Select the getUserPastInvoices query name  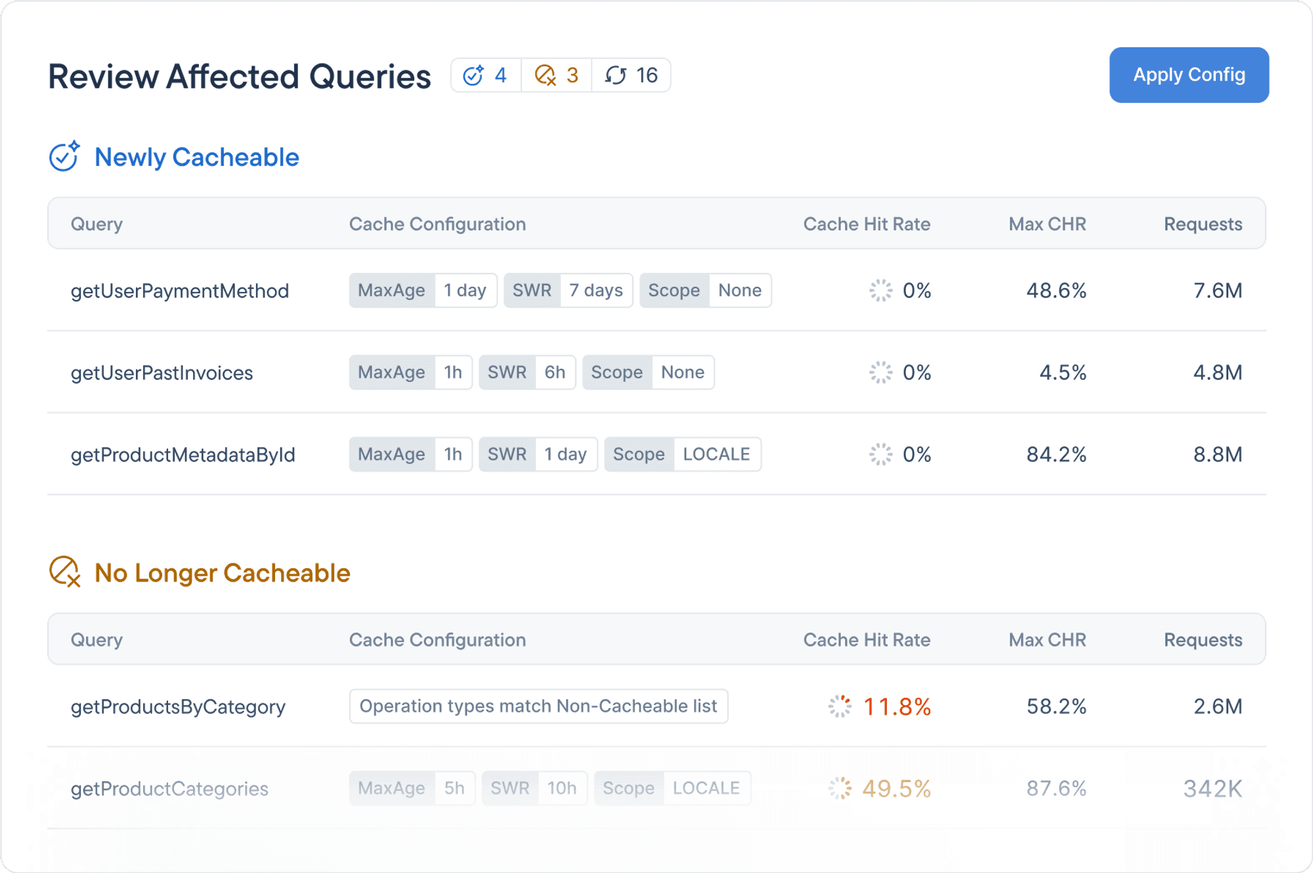pos(161,372)
